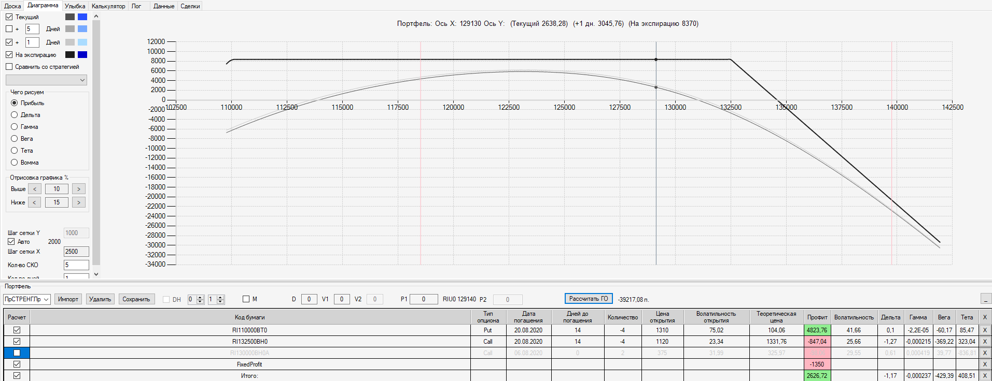992x381 pixels.
Task: Open the Калькулятор tab
Action: click(x=108, y=6)
